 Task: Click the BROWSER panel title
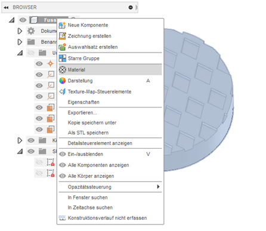point(24,7)
